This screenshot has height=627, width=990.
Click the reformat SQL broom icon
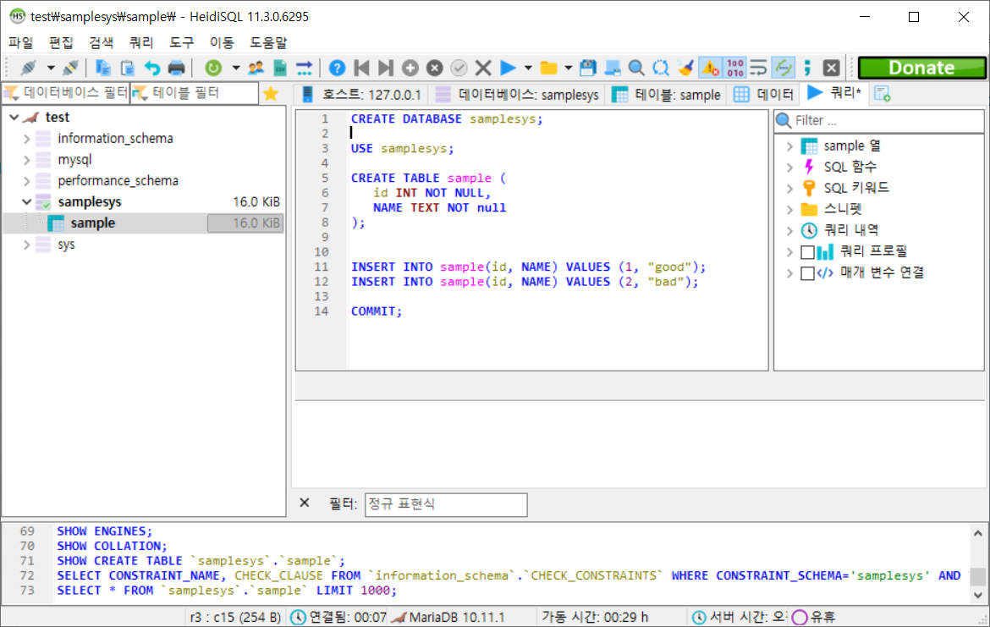685,68
